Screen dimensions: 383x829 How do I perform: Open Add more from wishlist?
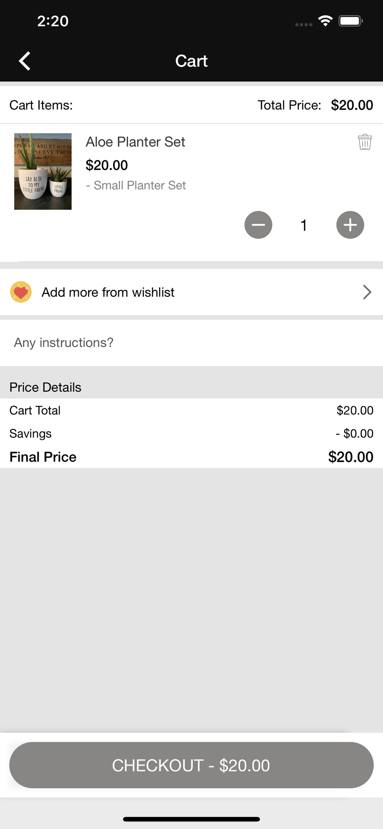(108, 292)
